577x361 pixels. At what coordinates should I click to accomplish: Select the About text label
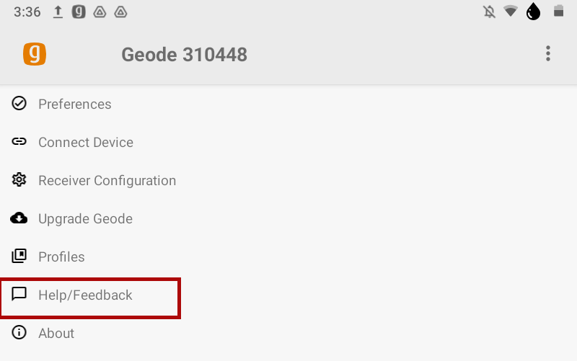(x=56, y=334)
